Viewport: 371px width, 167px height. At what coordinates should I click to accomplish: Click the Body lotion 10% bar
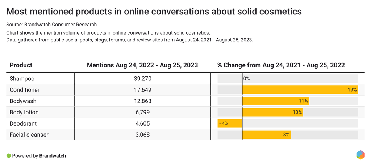coord(272,112)
